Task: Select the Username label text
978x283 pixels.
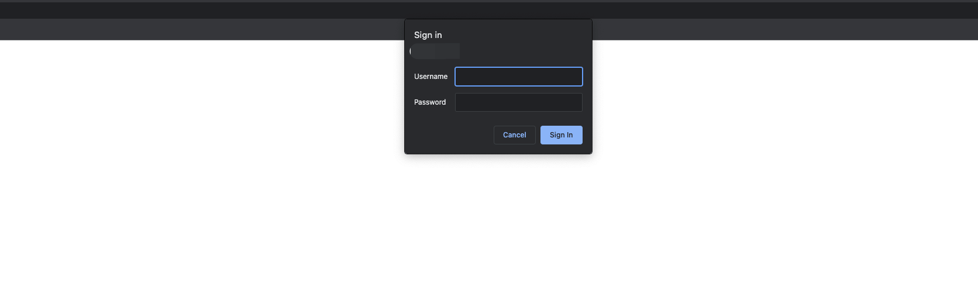Action: point(431,77)
